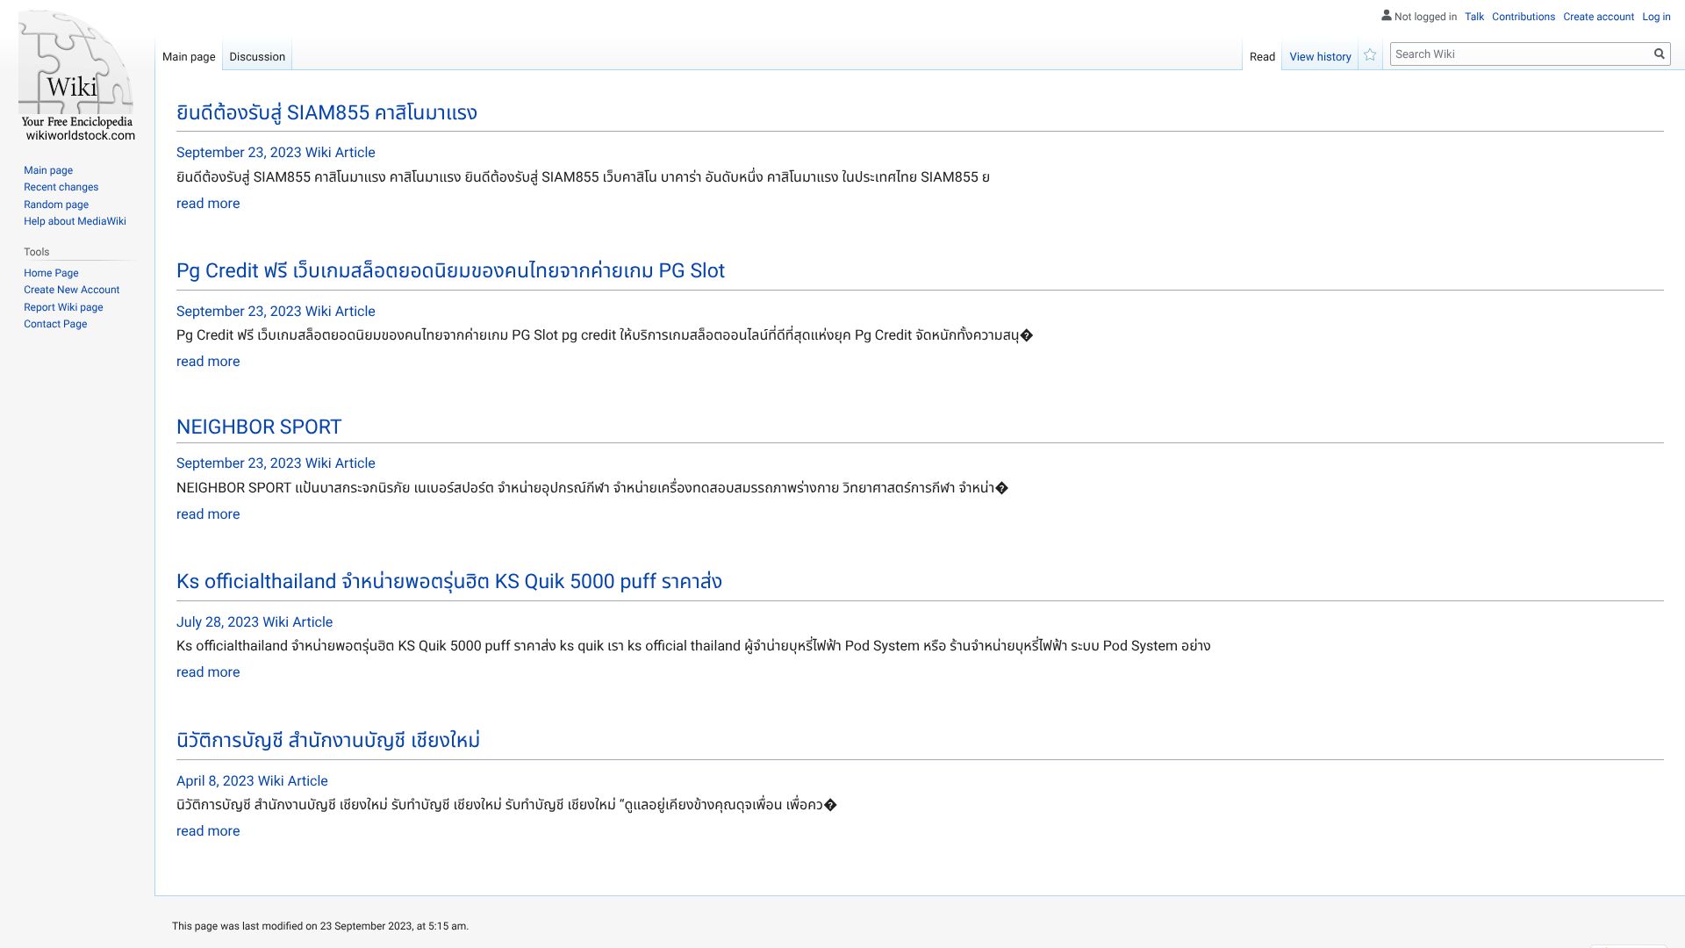Click date link under NEIGHBOR SPORT heading
The height and width of the screenshot is (948, 1685).
(276, 463)
